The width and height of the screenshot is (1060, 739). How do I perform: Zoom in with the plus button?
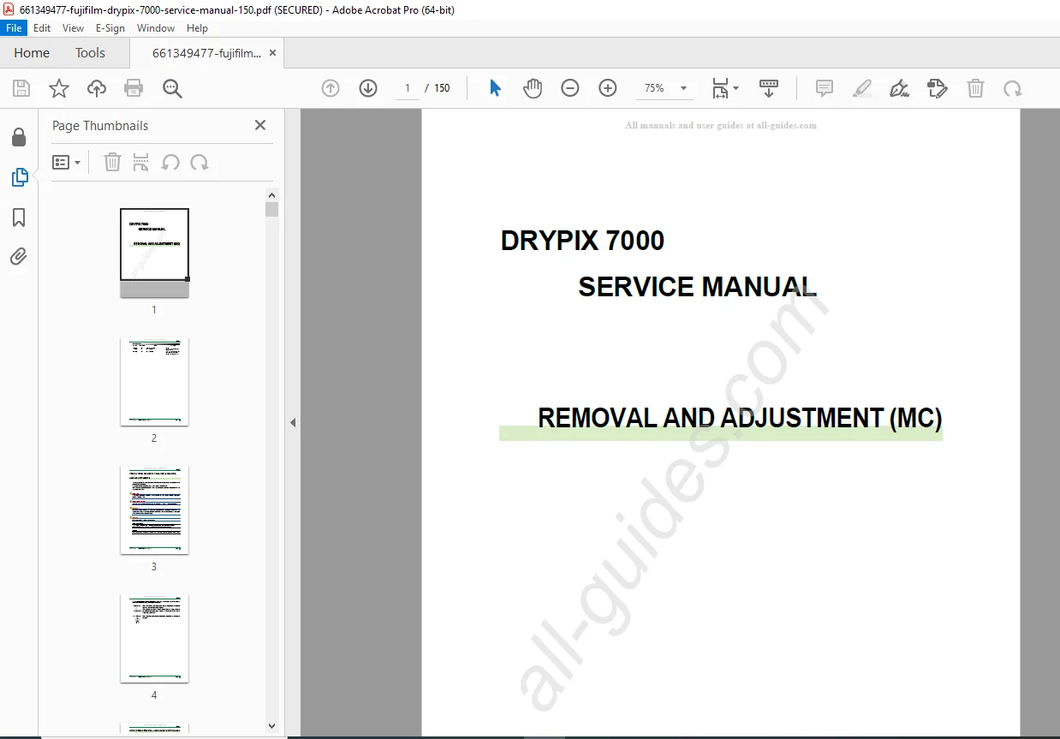coord(608,88)
